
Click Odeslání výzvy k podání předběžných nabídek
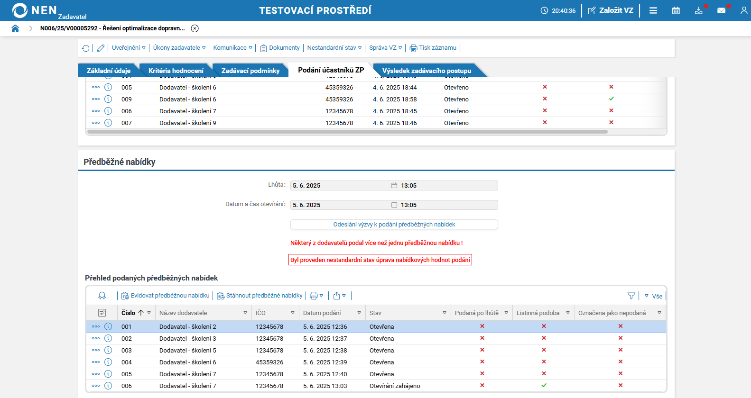pos(394,225)
